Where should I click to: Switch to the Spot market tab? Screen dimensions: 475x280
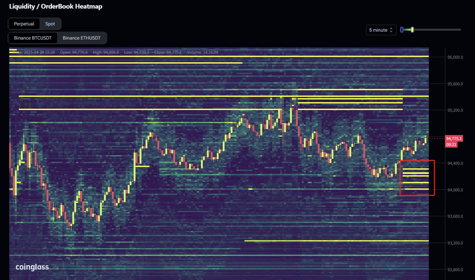click(50, 24)
